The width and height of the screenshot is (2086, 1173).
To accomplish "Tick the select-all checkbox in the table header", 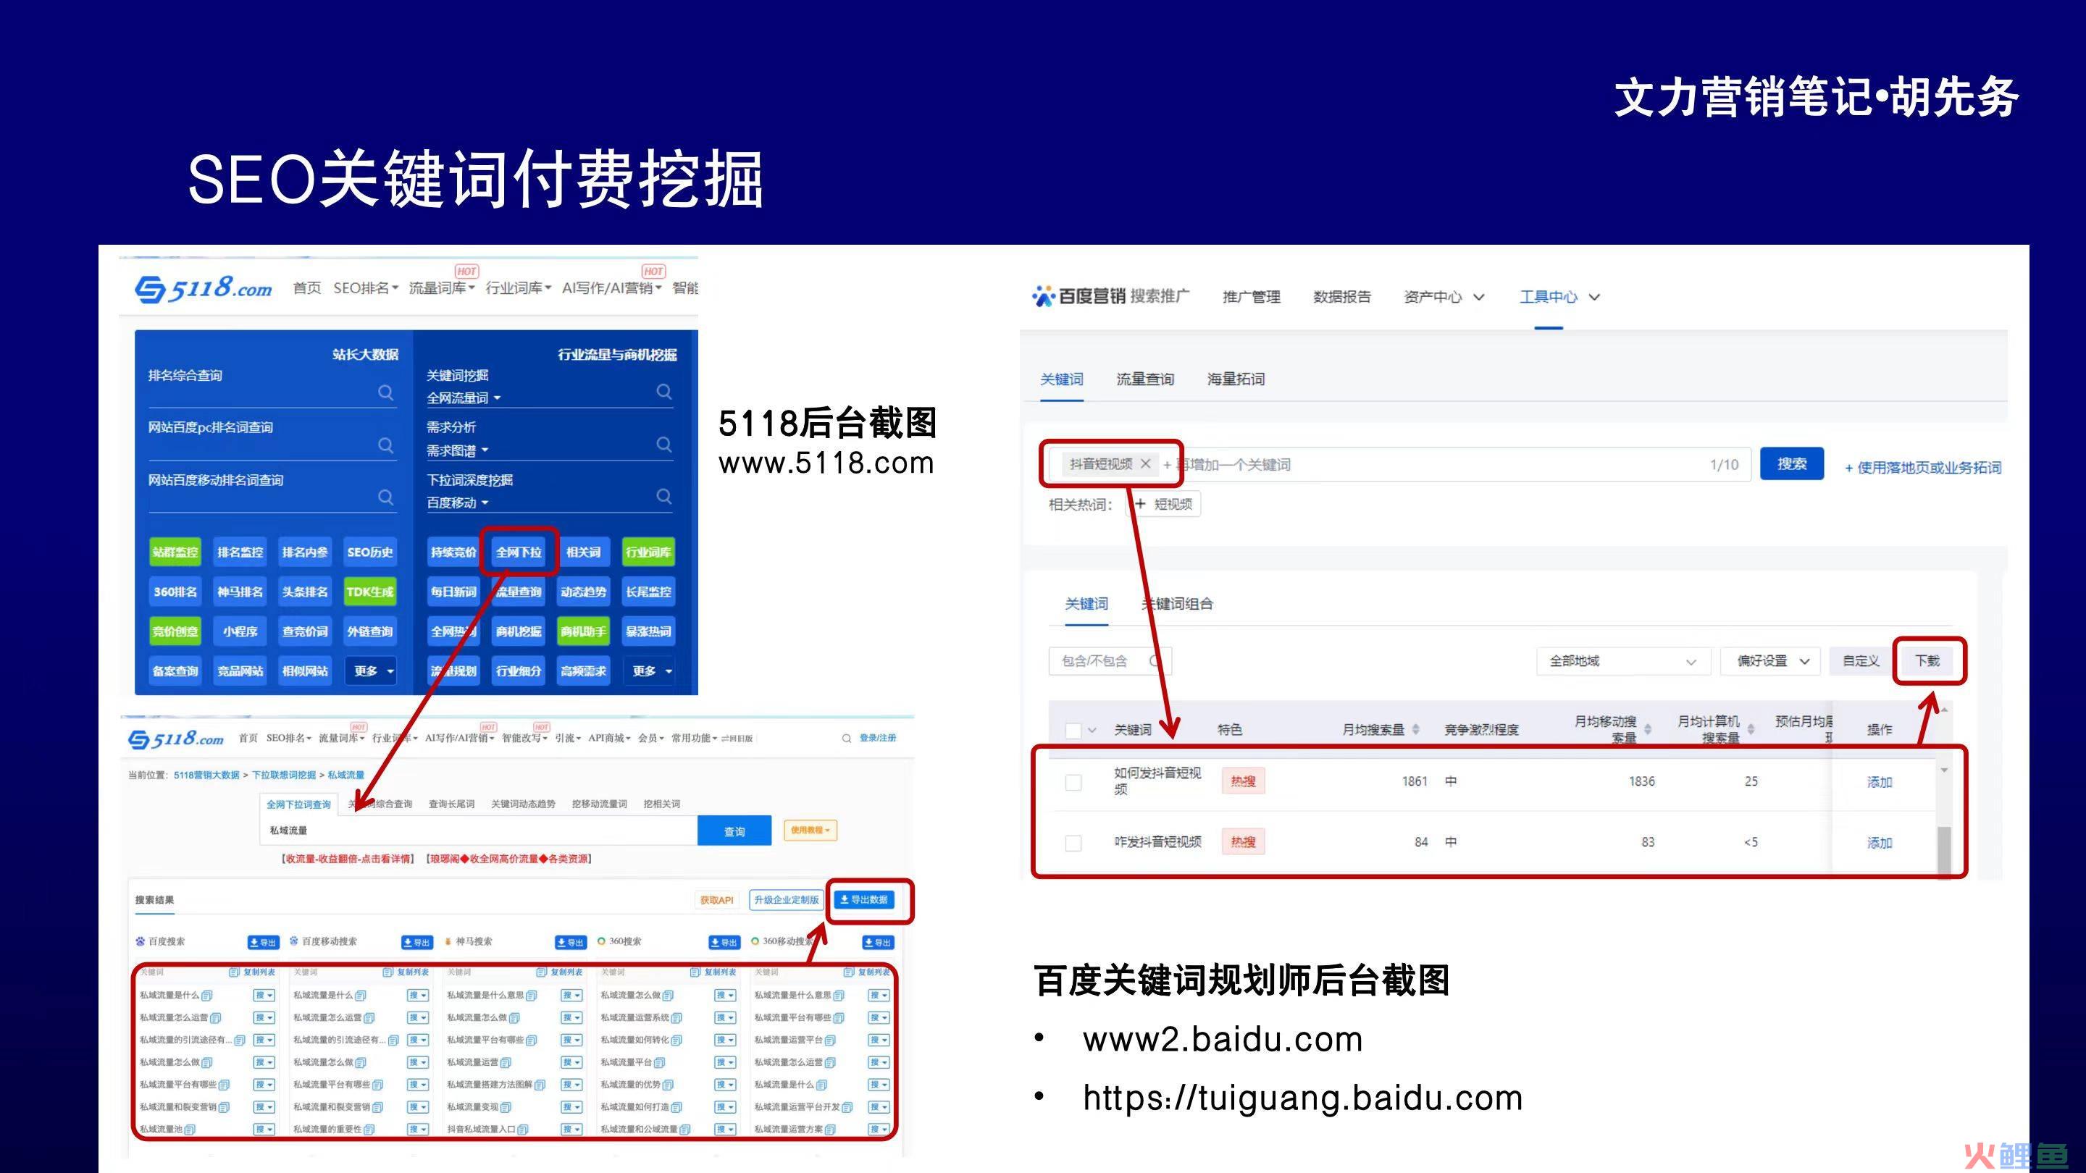I will coord(1073,730).
